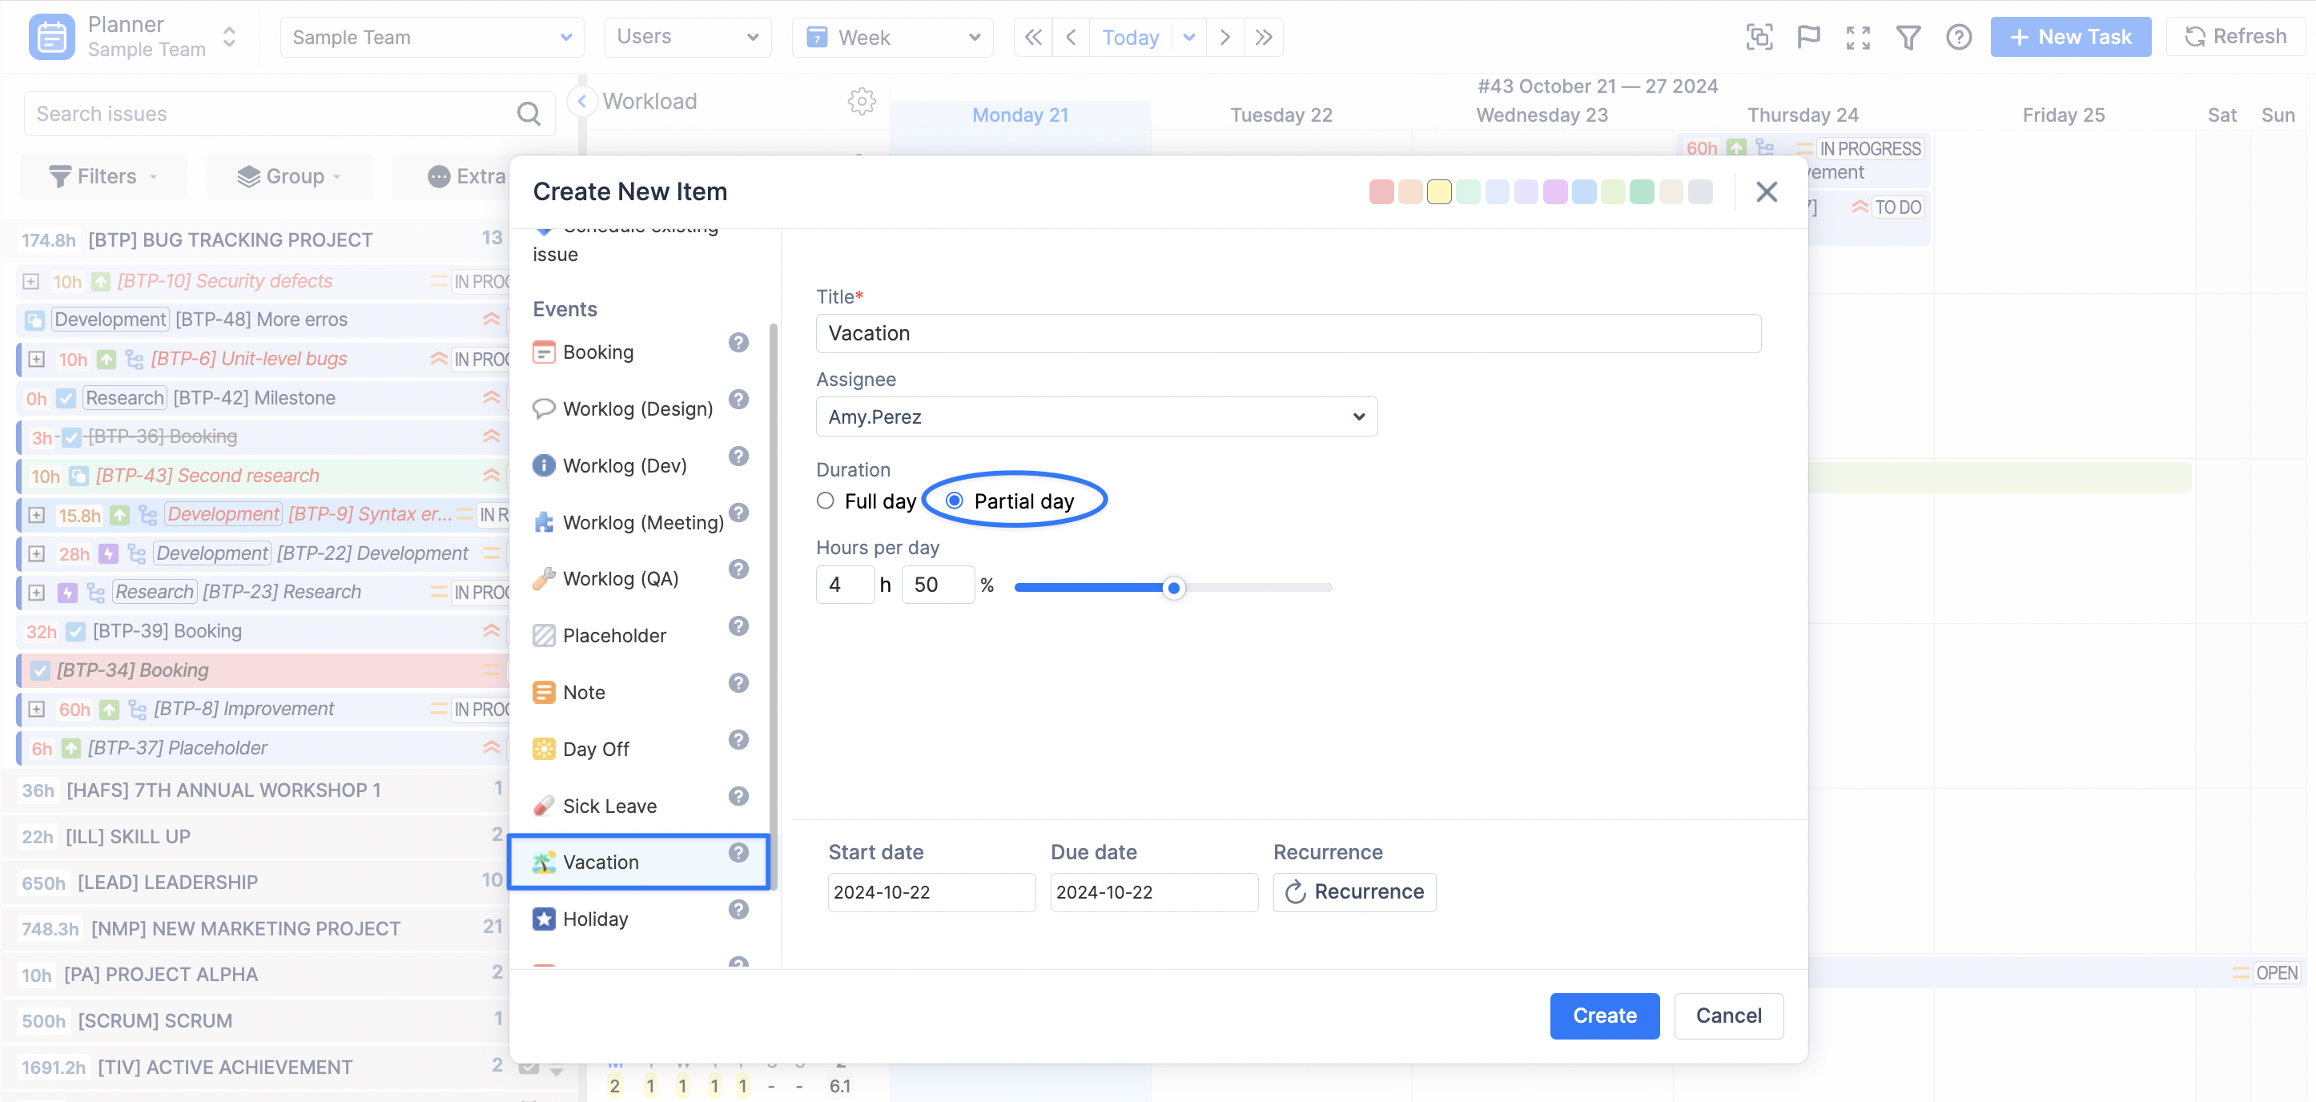The width and height of the screenshot is (2316, 1102).
Task: Pick the yellow color swatch
Action: click(x=1438, y=191)
